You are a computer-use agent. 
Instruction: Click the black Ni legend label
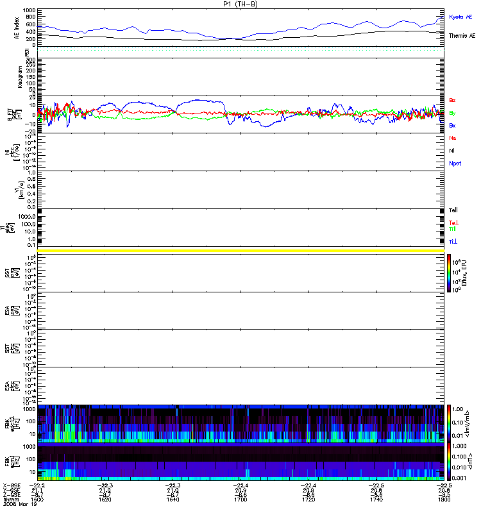(x=451, y=151)
